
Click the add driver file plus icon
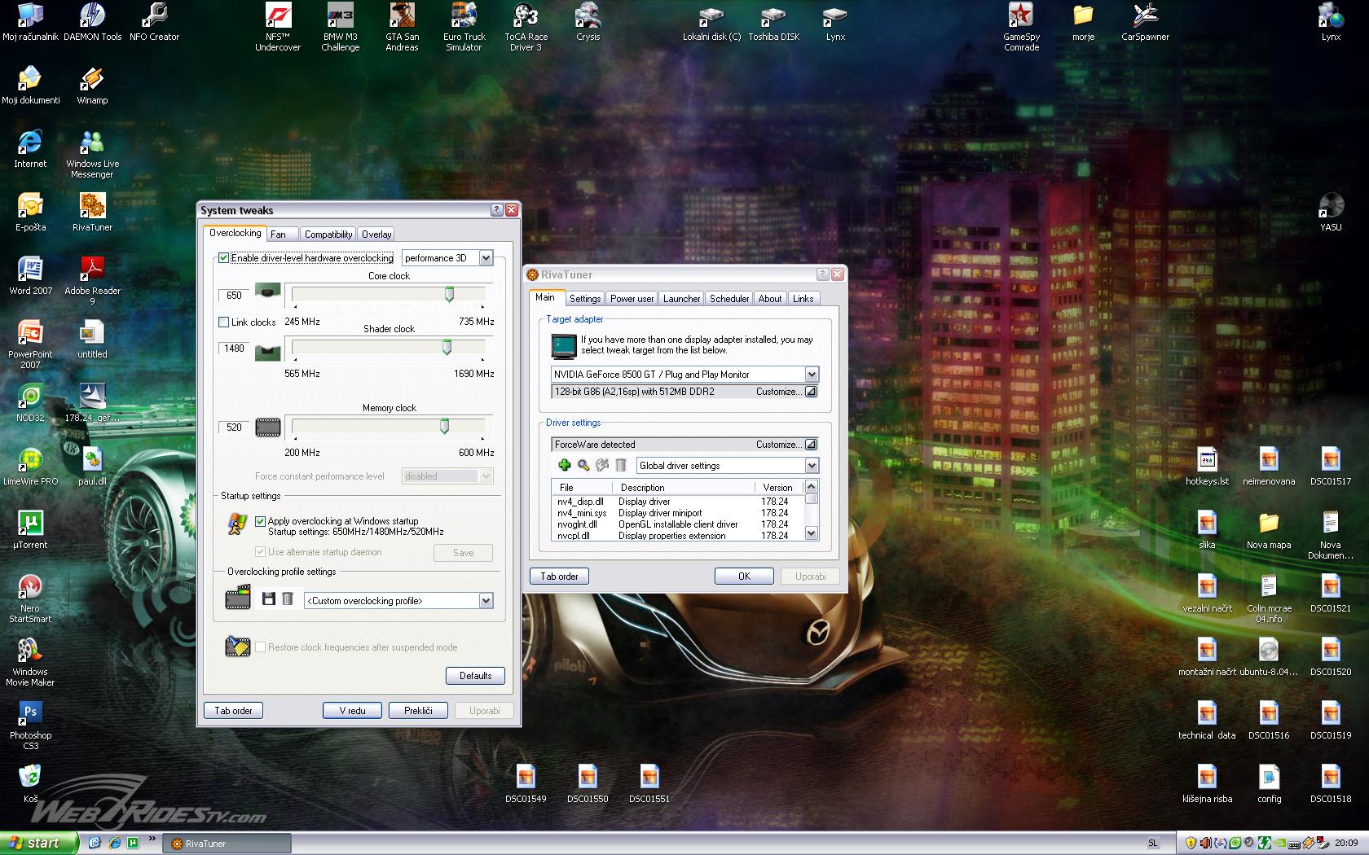click(x=564, y=465)
